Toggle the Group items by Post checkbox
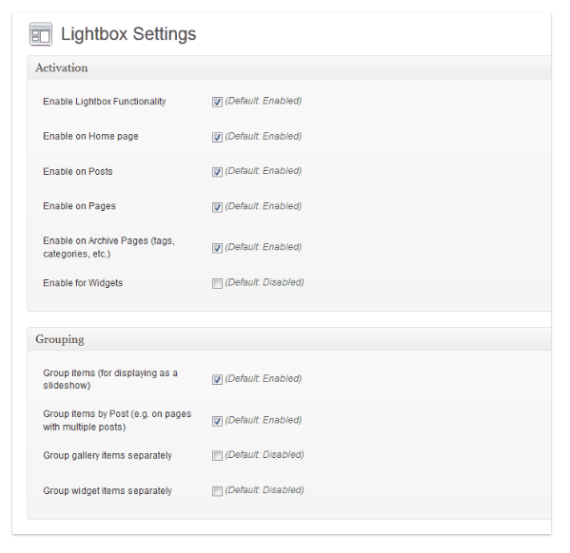 click(x=217, y=421)
